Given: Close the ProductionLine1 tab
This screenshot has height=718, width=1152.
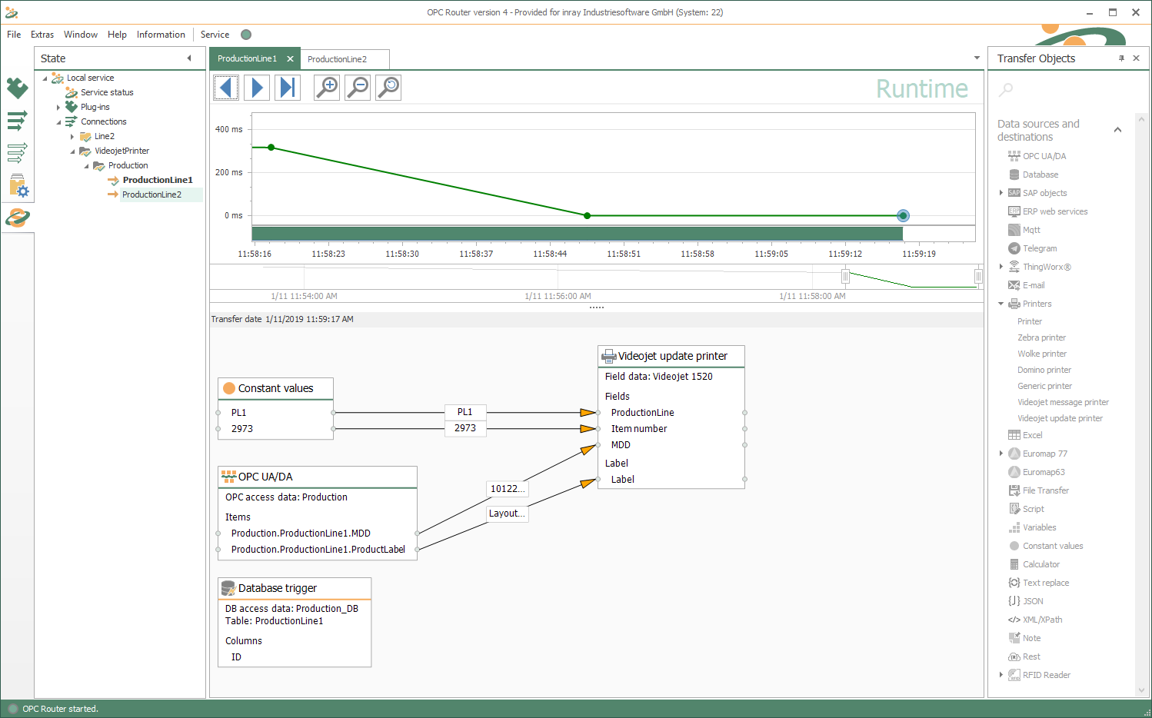Looking at the screenshot, I should (x=290, y=59).
